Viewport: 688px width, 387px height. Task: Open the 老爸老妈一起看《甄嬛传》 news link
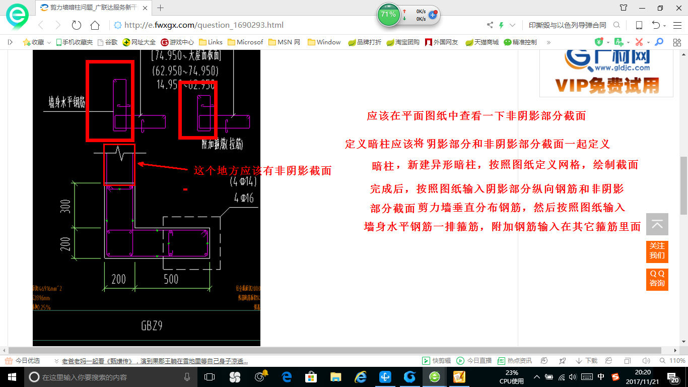pyautogui.click(x=155, y=361)
